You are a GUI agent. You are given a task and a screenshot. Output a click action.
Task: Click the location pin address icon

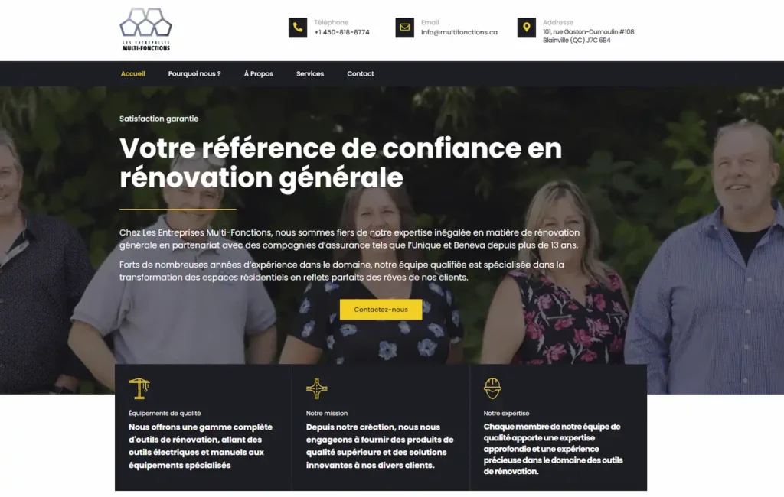coord(527,28)
